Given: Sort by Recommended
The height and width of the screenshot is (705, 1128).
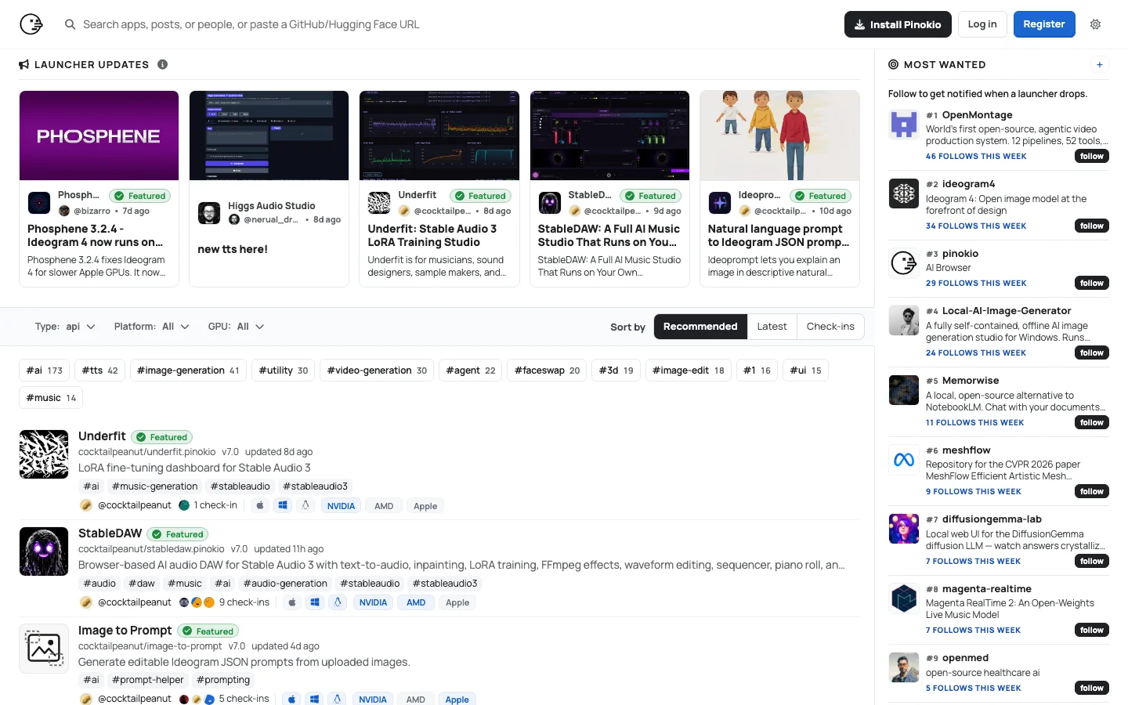Looking at the screenshot, I should click(700, 327).
